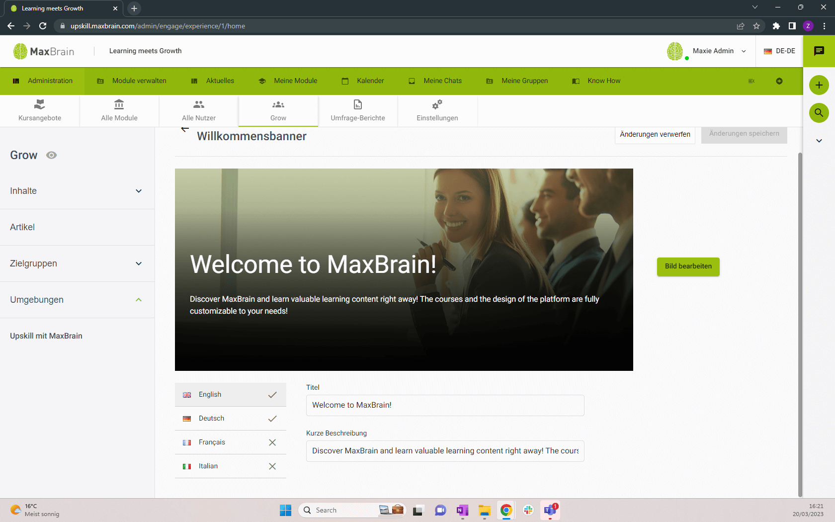The width and height of the screenshot is (835, 522).
Task: Open the Artikel sidebar item
Action: click(77, 227)
